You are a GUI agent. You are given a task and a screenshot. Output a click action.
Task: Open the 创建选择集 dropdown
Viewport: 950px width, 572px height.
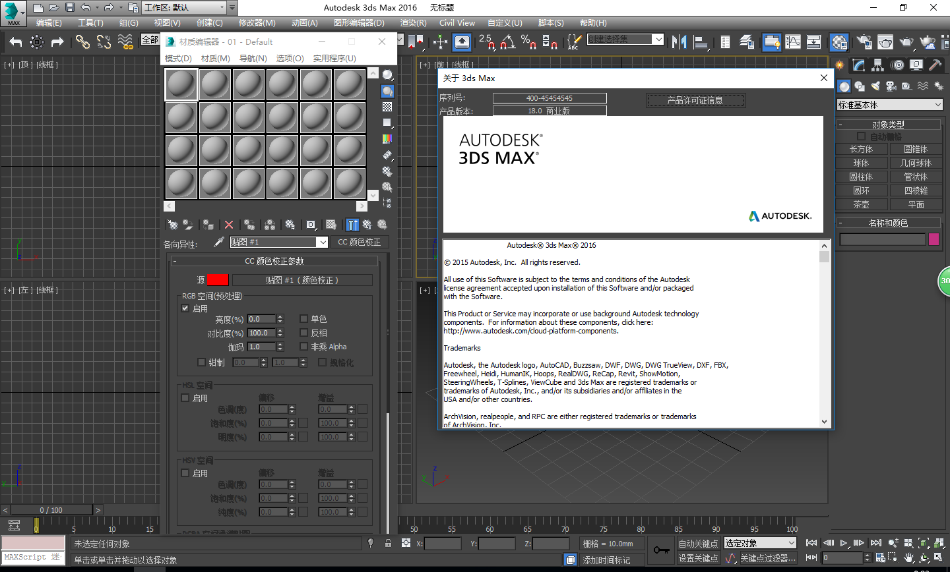[x=625, y=40]
